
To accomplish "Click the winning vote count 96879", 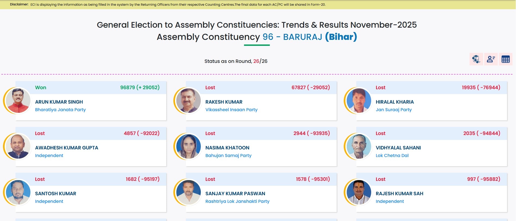I will (x=127, y=88).
